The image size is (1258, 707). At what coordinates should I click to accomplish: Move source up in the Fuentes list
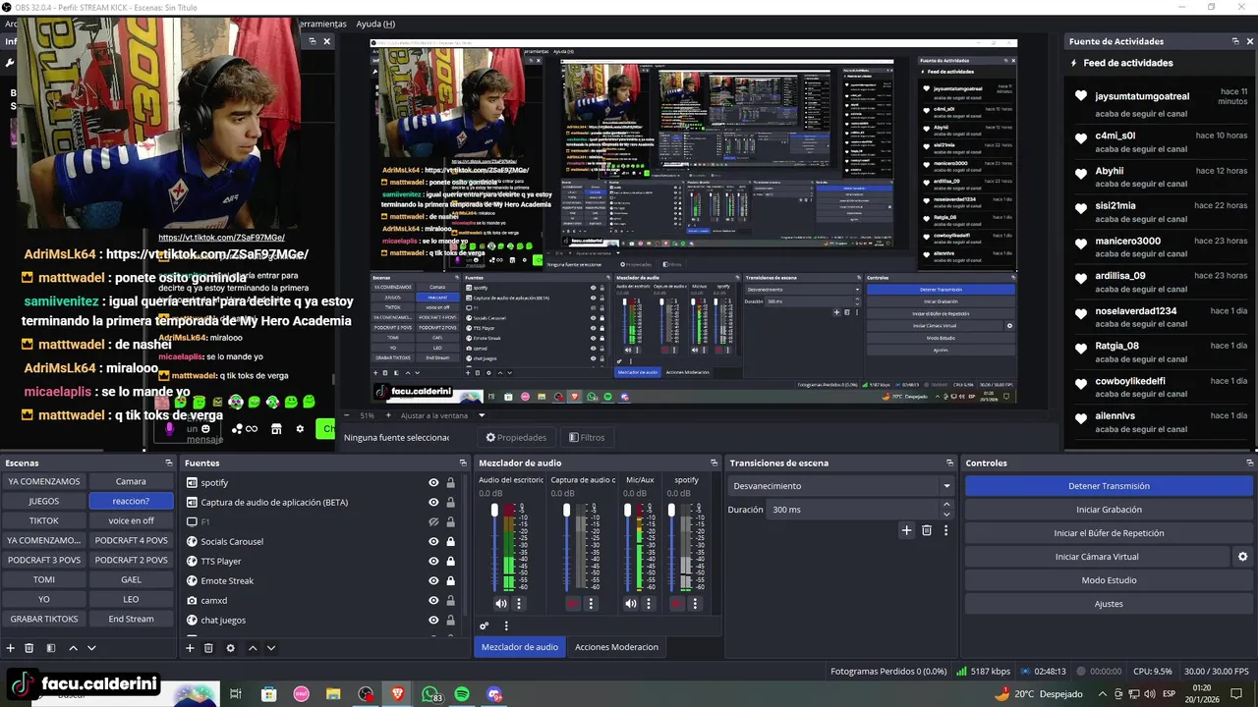coord(253,648)
